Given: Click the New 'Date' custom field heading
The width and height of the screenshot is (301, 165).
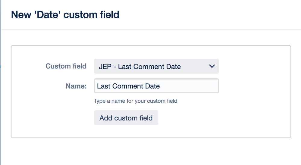Looking at the screenshot, I should tap(65, 14).
